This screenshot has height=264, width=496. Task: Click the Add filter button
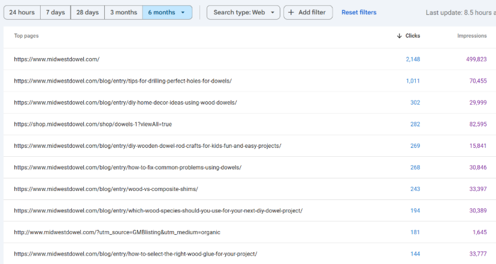click(308, 13)
